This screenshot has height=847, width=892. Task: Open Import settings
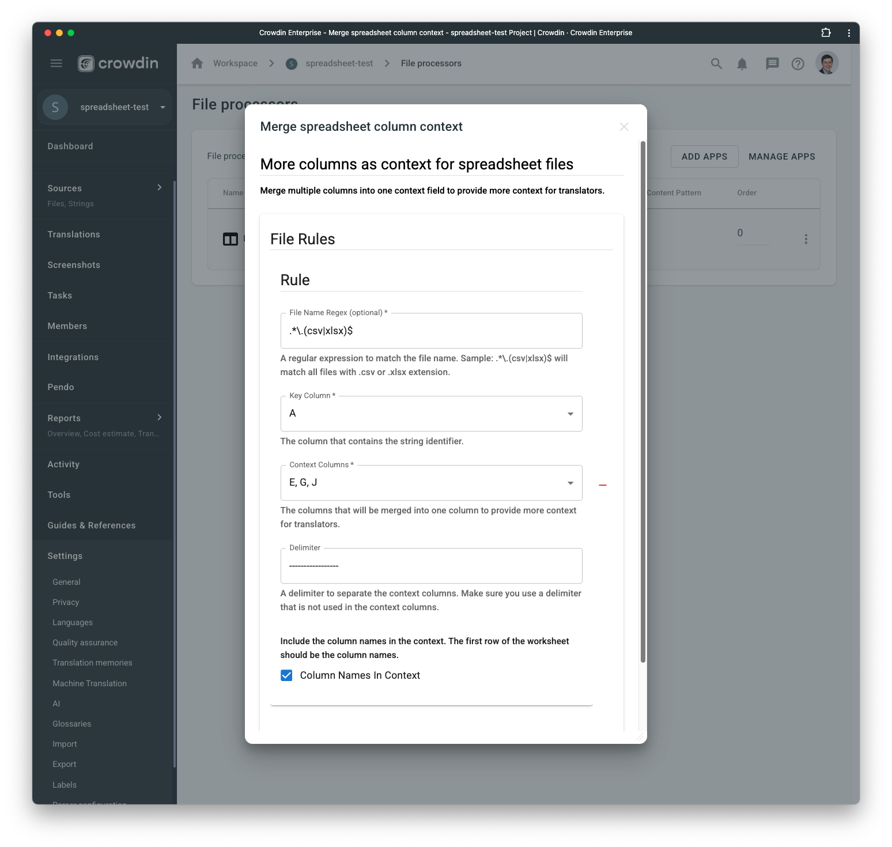tap(65, 744)
